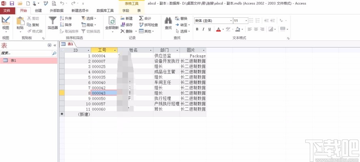This screenshot has width=360, height=162.
Task: Switch to the 新建选项卡 ribbon tab
Action: (x=80, y=11)
